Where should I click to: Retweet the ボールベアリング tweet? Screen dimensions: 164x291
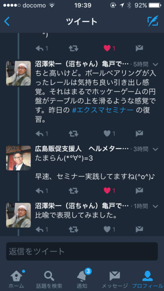pos(74,133)
